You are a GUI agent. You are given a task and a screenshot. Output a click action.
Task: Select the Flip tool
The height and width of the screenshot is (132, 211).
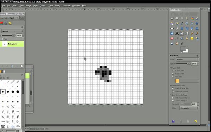[x=172, y=33]
